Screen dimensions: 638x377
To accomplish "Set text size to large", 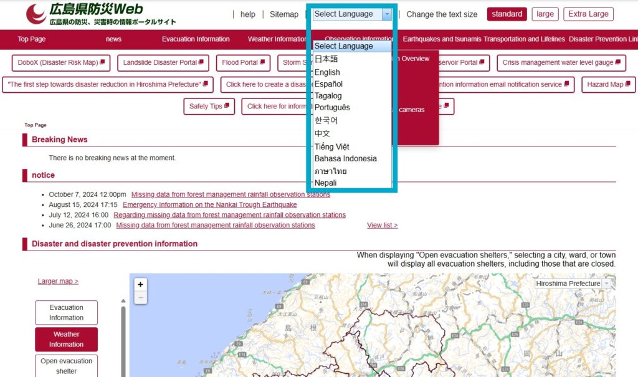I will 545,14.
